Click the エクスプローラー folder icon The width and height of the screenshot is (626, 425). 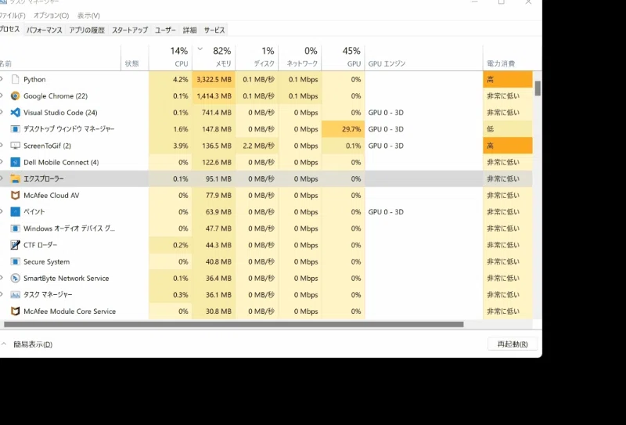coord(15,178)
